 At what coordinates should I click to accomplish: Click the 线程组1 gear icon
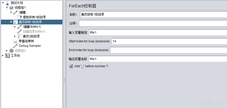point(12,8)
